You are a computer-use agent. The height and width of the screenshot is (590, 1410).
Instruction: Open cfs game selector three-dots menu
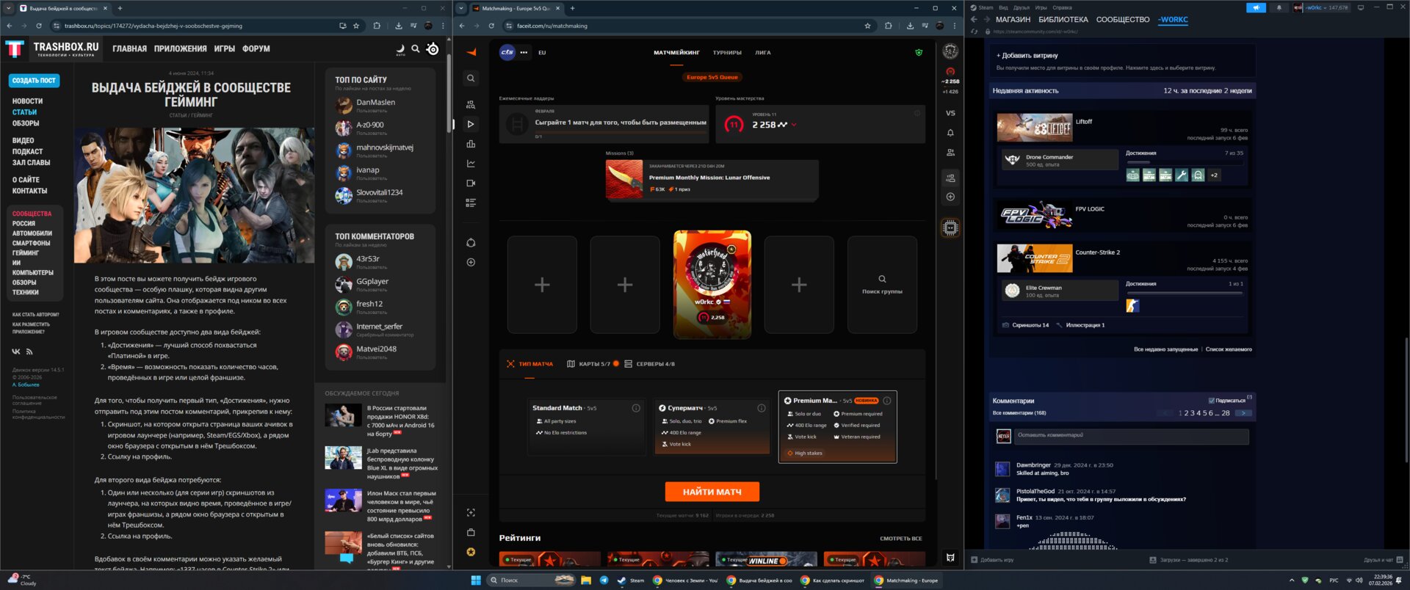[524, 53]
